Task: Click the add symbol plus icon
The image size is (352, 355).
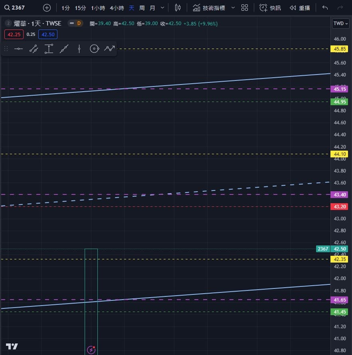Action: [47, 8]
